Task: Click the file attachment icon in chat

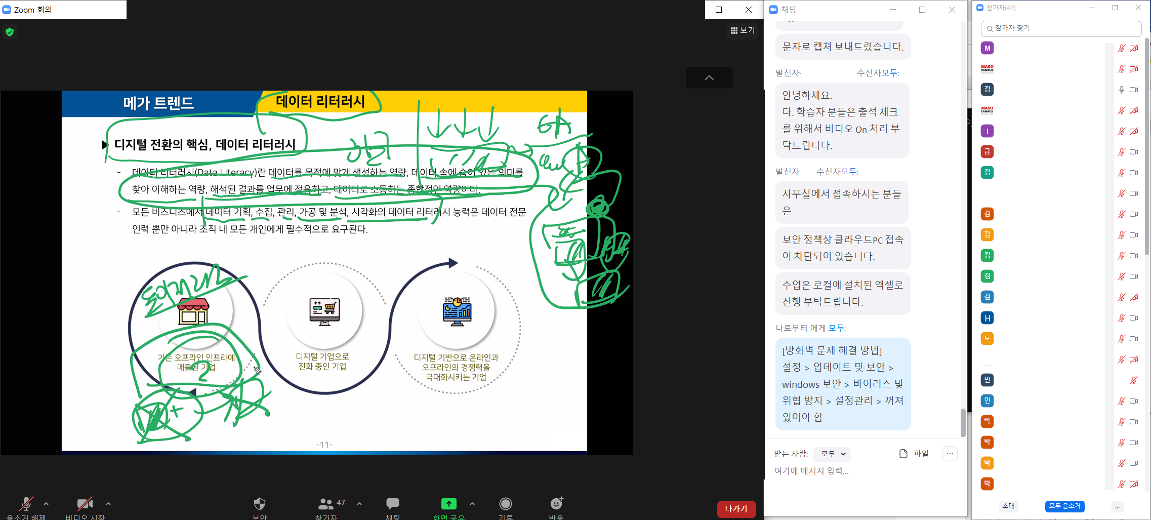Action: (903, 454)
